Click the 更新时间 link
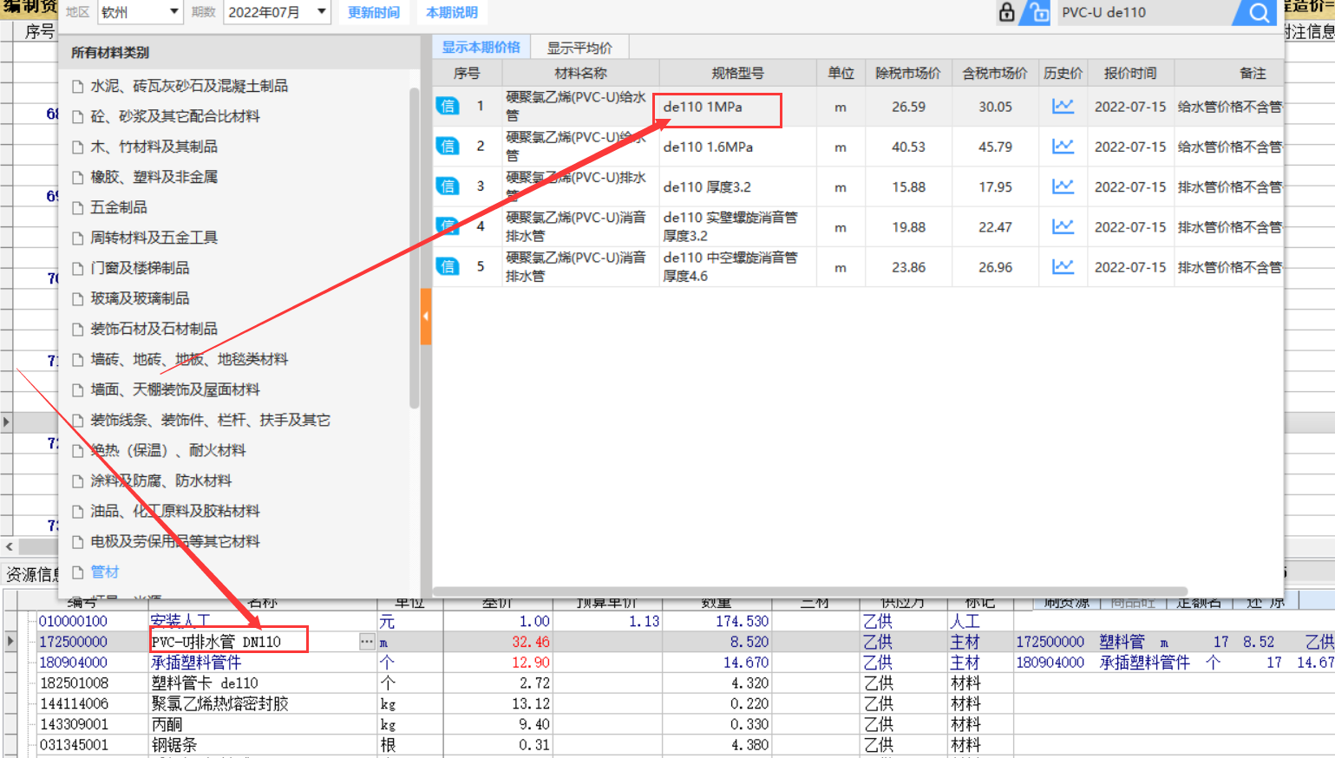Screen dimensions: 1335x758 pyautogui.click(x=374, y=12)
